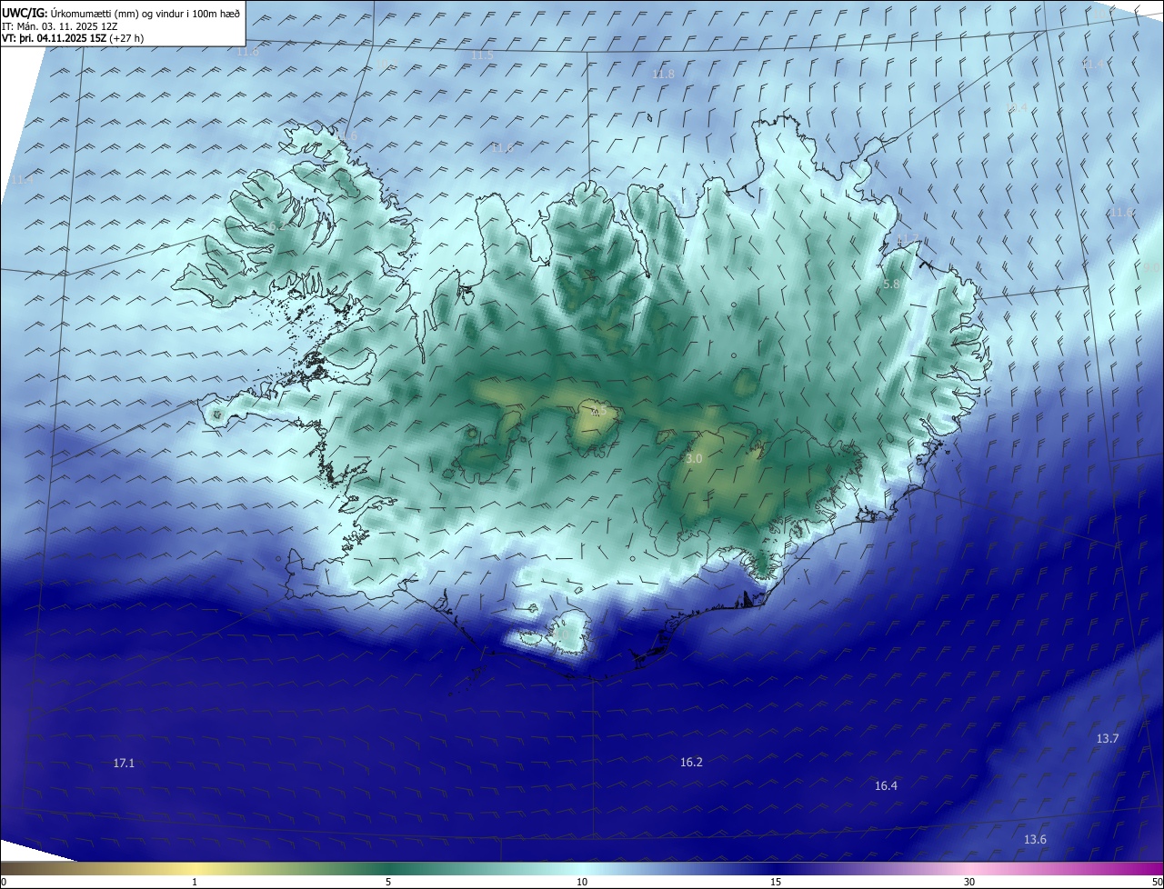The image size is (1164, 889).
Task: Click the 15 tick on the color scale
Action: [x=776, y=882]
